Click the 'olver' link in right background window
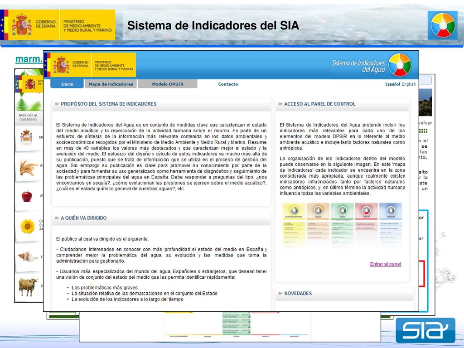 [425, 122]
